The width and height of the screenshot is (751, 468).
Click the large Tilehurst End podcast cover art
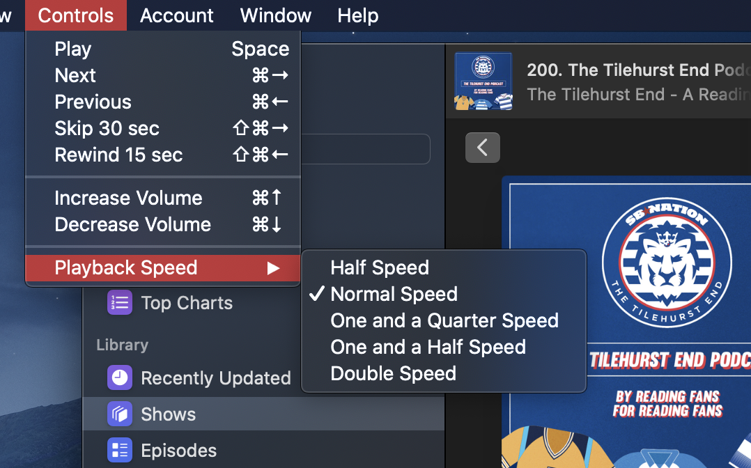pyautogui.click(x=626, y=322)
